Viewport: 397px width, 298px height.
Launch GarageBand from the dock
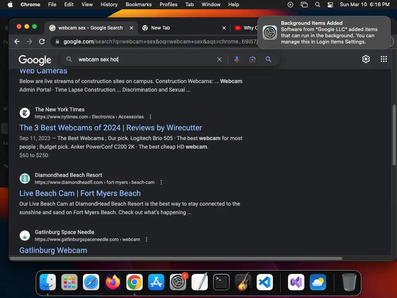tap(243, 282)
